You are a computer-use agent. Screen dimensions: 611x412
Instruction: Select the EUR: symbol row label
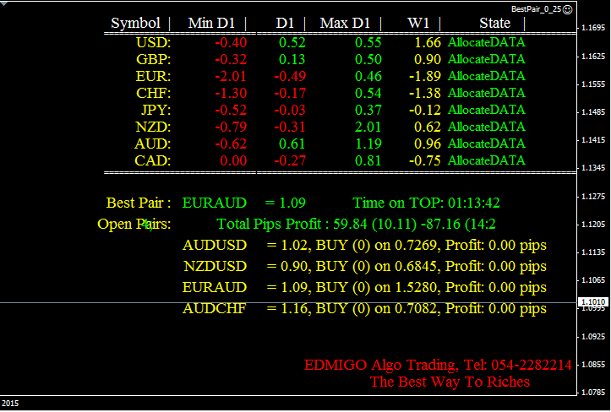pos(153,76)
